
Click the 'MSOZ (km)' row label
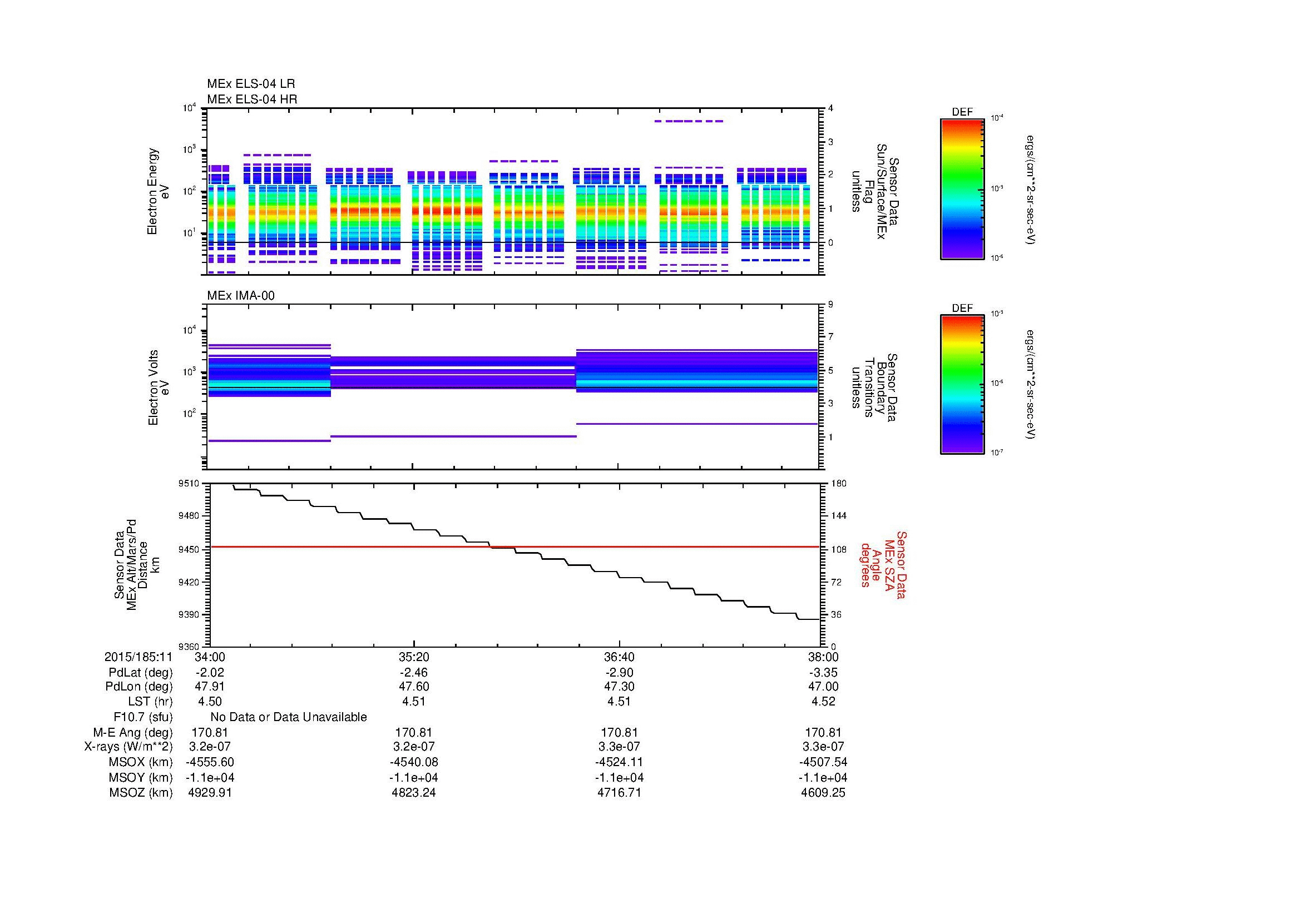pos(141,793)
